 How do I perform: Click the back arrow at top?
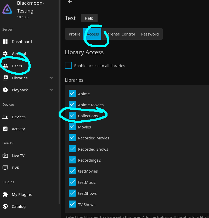coord(70,2)
